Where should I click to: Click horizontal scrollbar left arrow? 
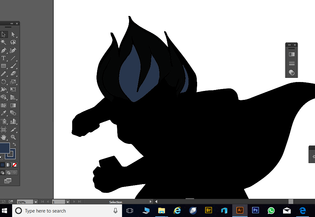[156, 202]
